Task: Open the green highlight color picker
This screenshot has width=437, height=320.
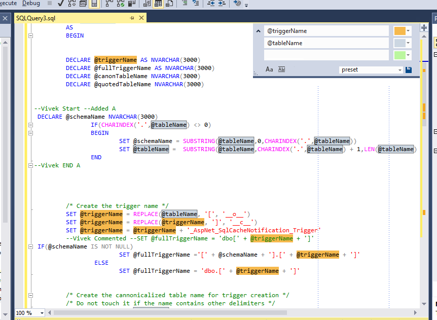Action: point(402,55)
